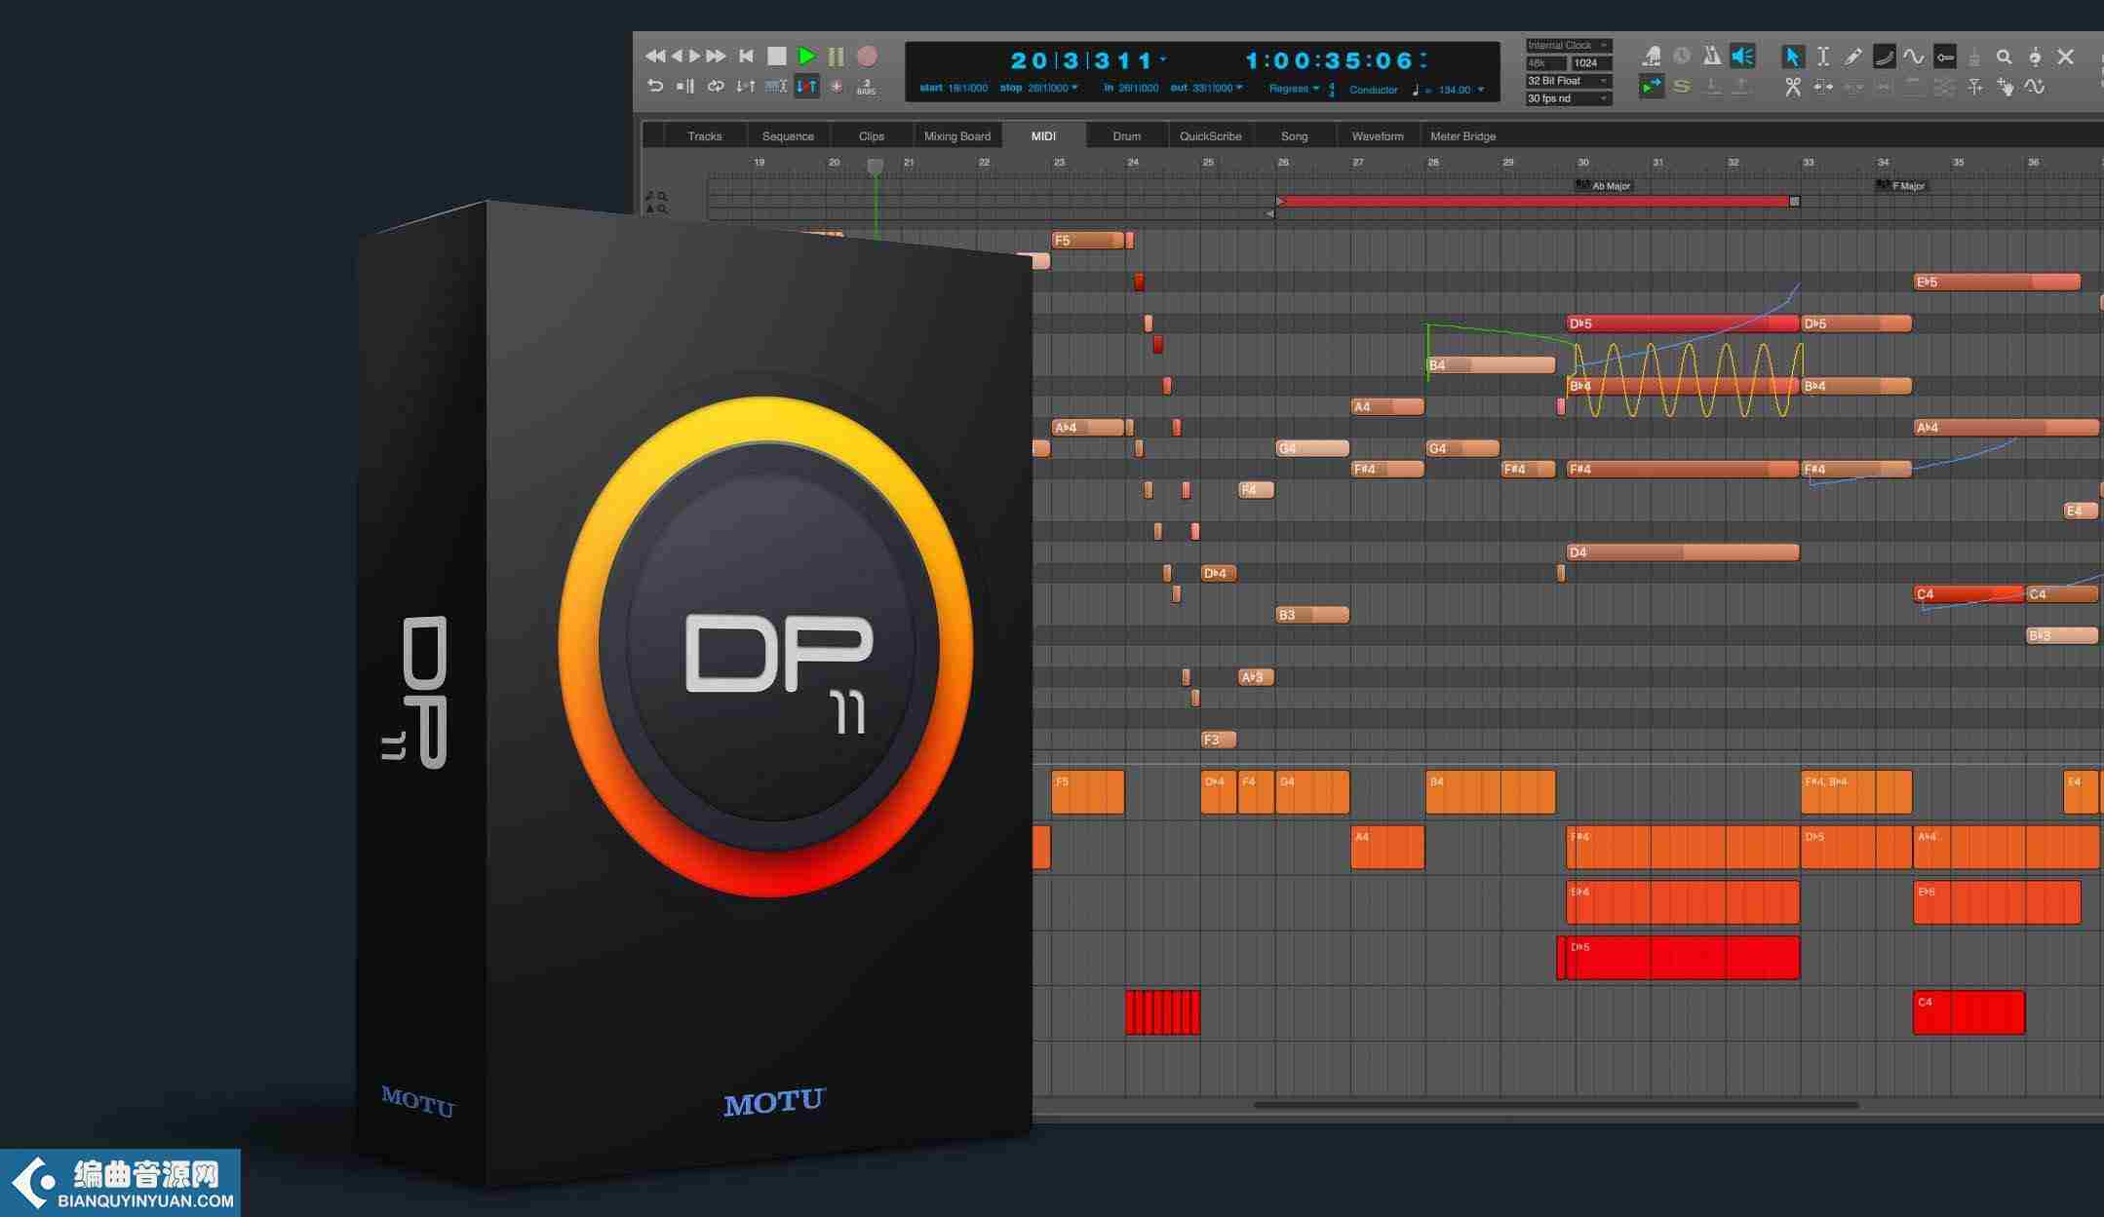Click the in time 26|1|000 value
The image size is (2104, 1217).
point(1138,88)
